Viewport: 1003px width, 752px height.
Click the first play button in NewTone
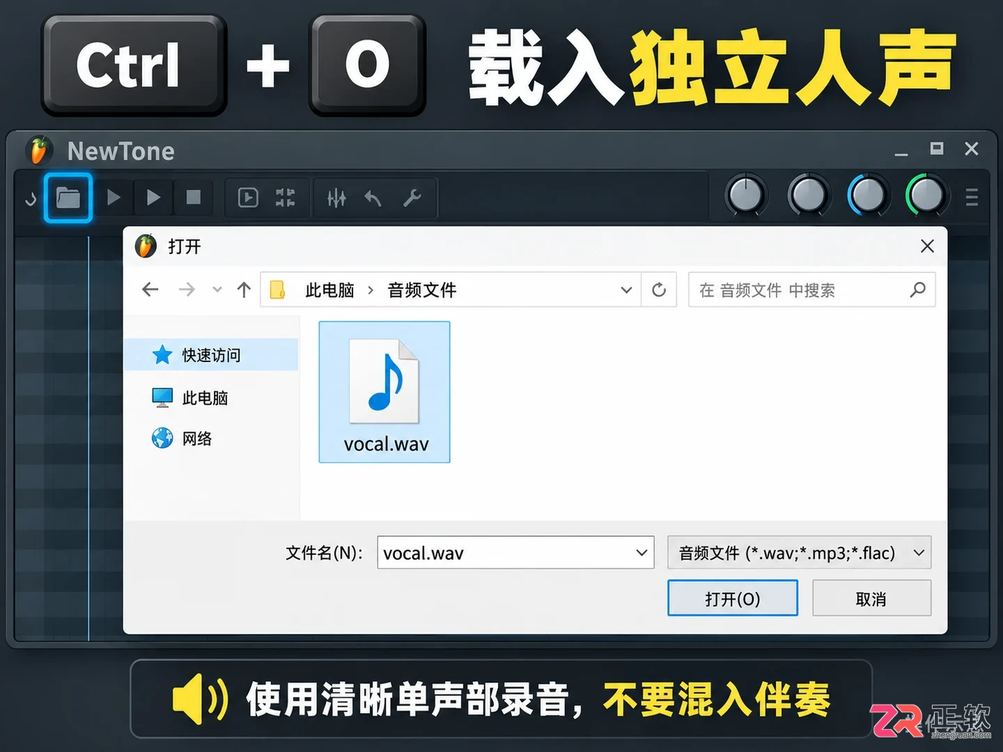pyautogui.click(x=114, y=198)
